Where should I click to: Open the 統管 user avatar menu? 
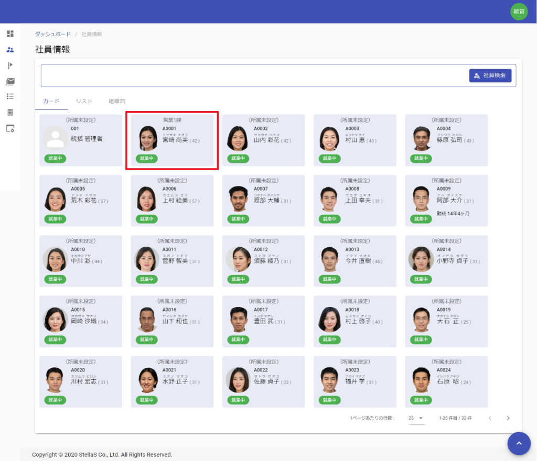[x=519, y=12]
